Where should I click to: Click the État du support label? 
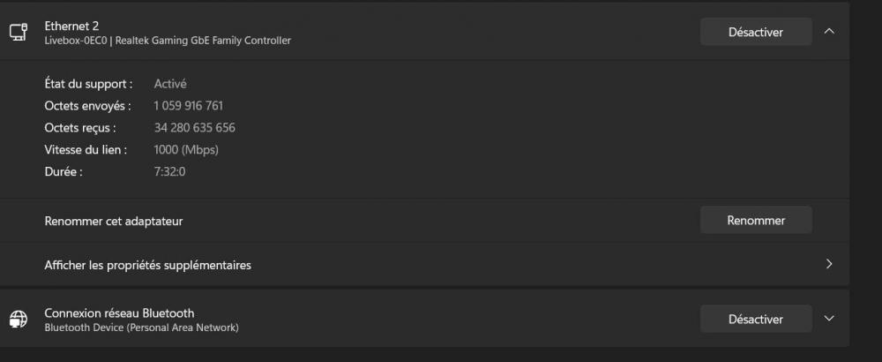pos(88,84)
